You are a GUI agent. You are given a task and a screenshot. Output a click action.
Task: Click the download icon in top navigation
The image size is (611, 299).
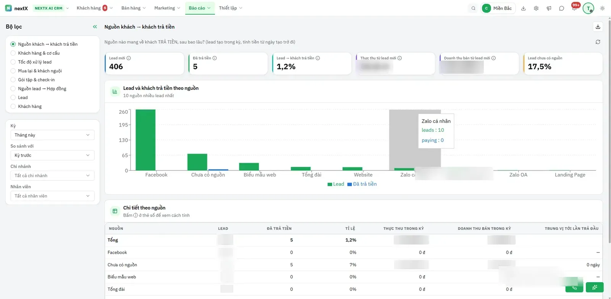524,8
